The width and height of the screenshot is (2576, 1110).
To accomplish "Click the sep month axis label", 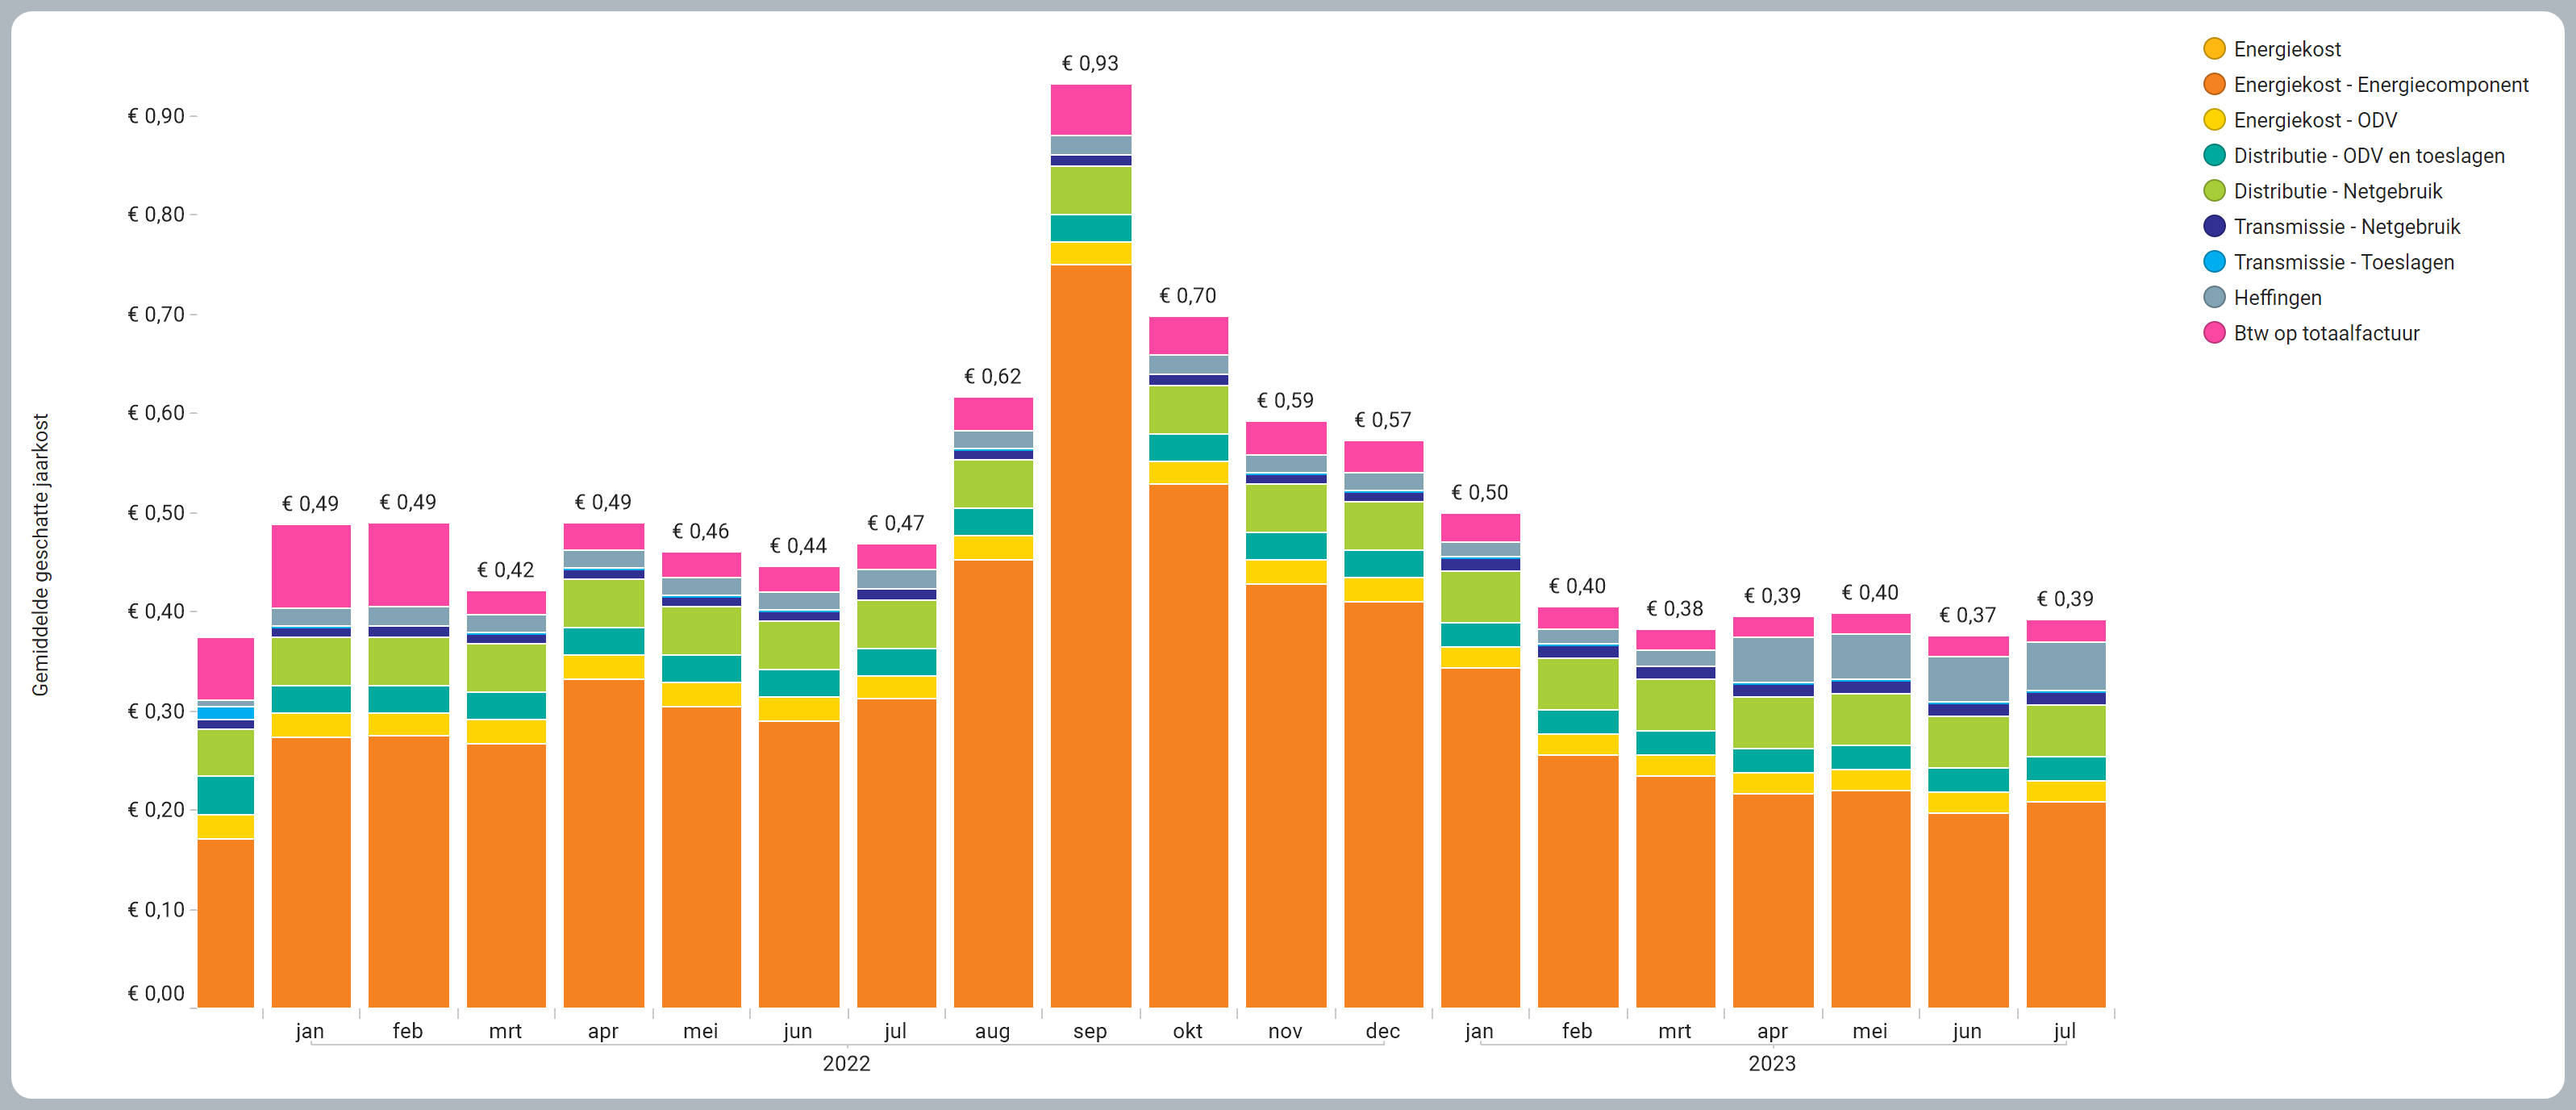I will [x=1090, y=1031].
